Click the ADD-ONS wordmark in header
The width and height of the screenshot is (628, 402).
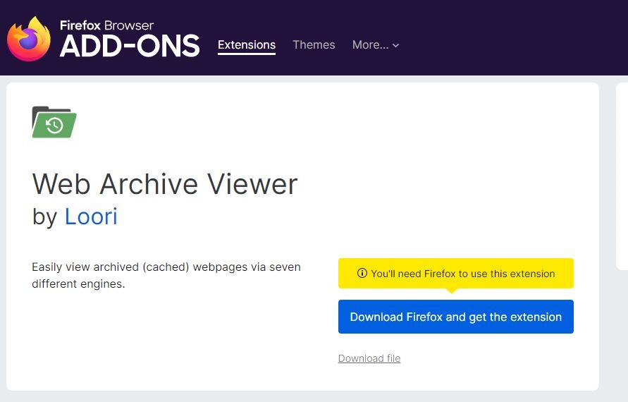[130, 47]
